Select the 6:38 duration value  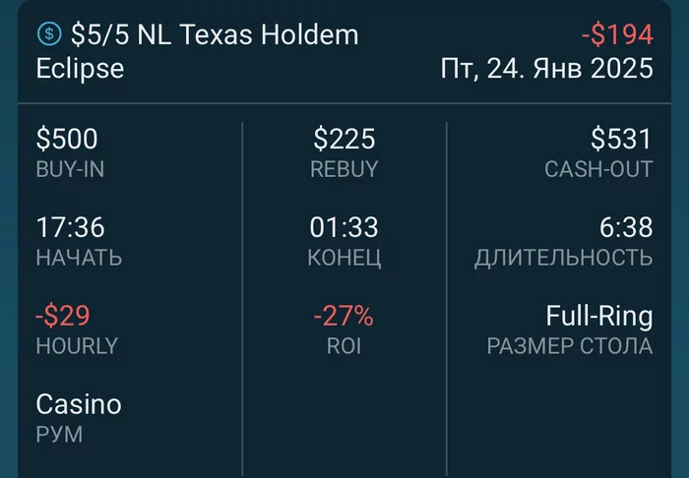[x=626, y=228]
